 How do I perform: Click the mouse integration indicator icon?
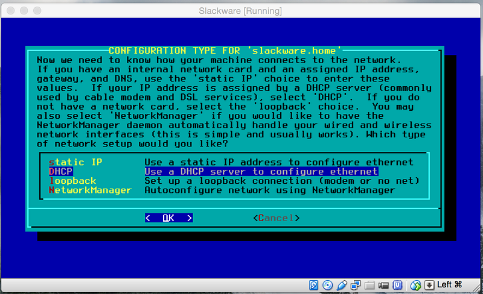coord(415,285)
